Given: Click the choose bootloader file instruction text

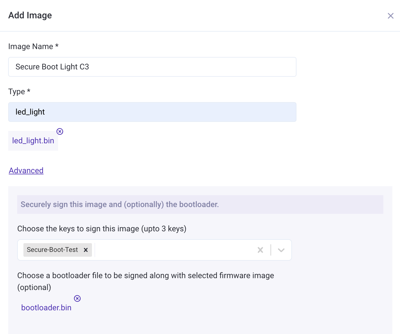Looking at the screenshot, I should [x=146, y=276].
